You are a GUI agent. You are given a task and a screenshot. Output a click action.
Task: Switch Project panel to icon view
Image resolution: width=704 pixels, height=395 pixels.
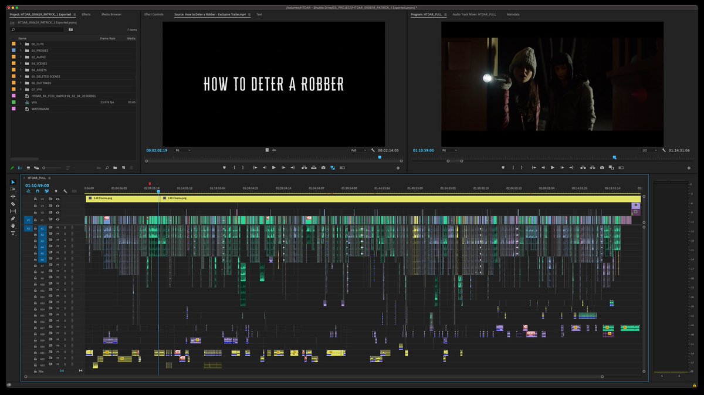click(x=28, y=168)
